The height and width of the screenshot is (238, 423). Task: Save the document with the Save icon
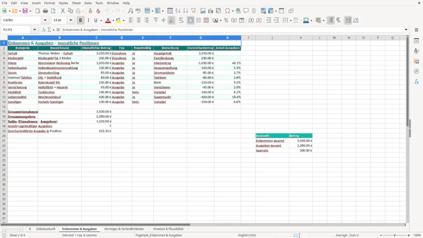click(x=25, y=11)
